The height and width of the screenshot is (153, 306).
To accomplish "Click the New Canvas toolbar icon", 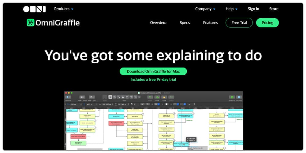I will click(82, 97).
